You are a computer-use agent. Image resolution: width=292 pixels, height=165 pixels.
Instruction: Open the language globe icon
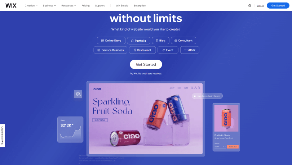pos(249,5)
